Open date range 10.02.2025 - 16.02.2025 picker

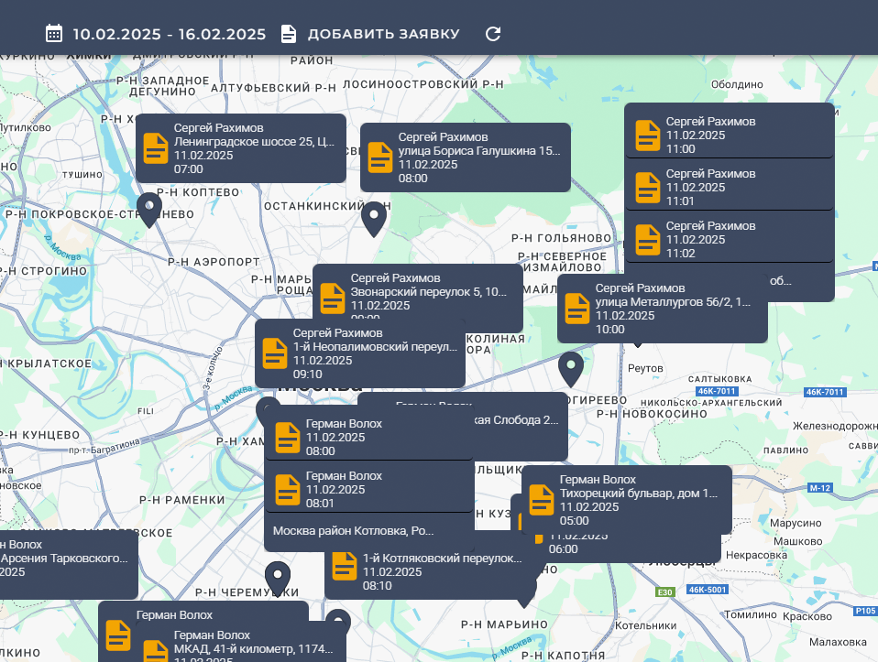(169, 34)
